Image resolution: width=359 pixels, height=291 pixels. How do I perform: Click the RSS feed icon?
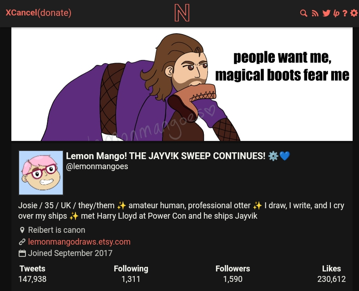(x=315, y=13)
